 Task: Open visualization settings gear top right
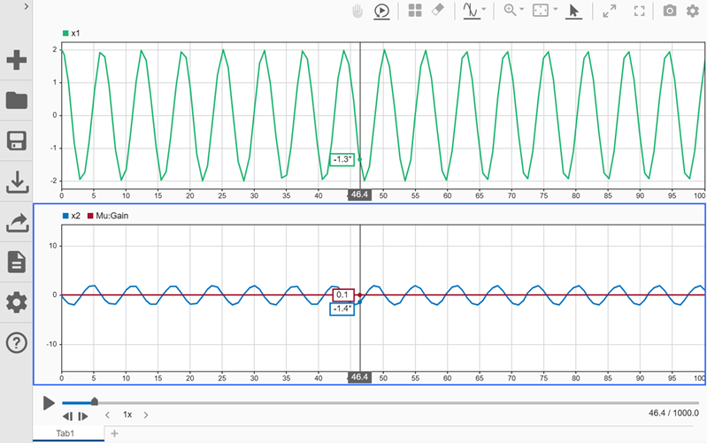693,11
